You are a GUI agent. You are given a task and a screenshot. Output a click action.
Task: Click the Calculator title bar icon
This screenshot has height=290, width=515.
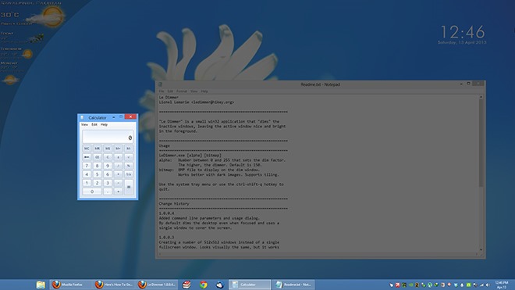[82, 117]
